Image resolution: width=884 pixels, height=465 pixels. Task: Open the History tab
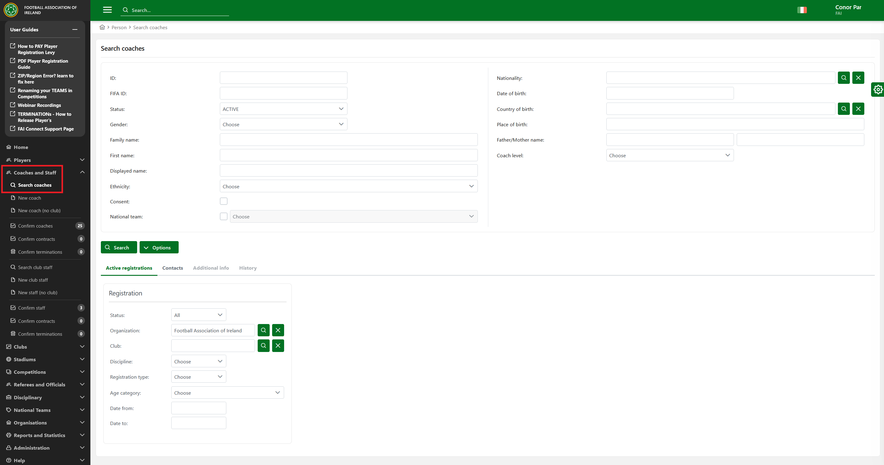pos(248,268)
